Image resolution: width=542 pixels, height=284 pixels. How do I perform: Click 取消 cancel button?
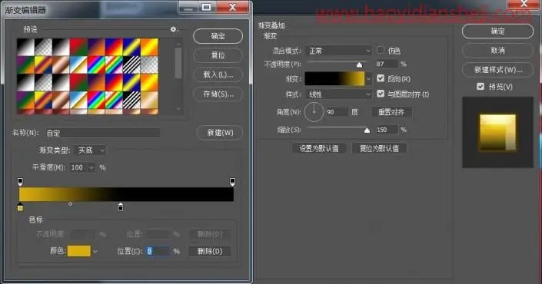coord(497,51)
